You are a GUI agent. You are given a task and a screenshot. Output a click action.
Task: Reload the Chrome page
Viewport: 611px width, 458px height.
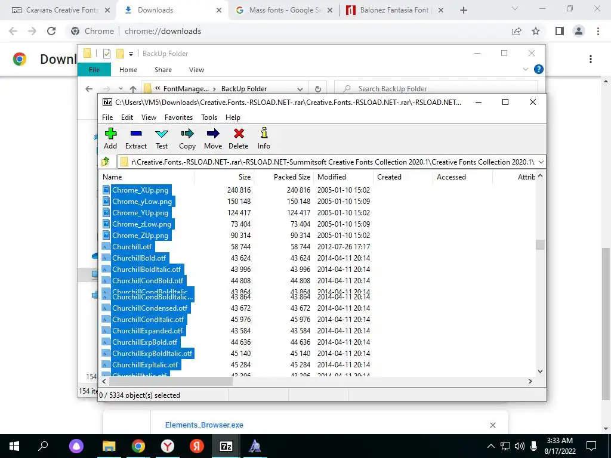click(x=51, y=31)
